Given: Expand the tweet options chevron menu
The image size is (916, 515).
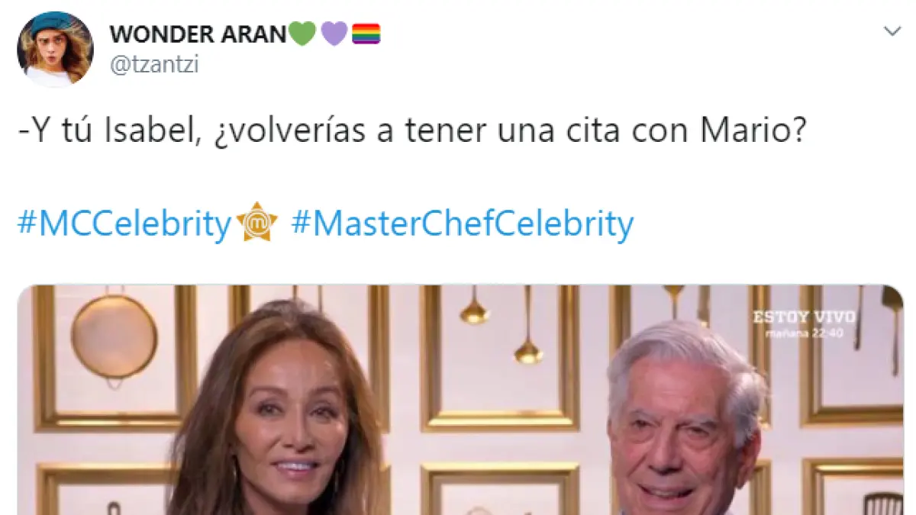Looking at the screenshot, I should tap(892, 31).
